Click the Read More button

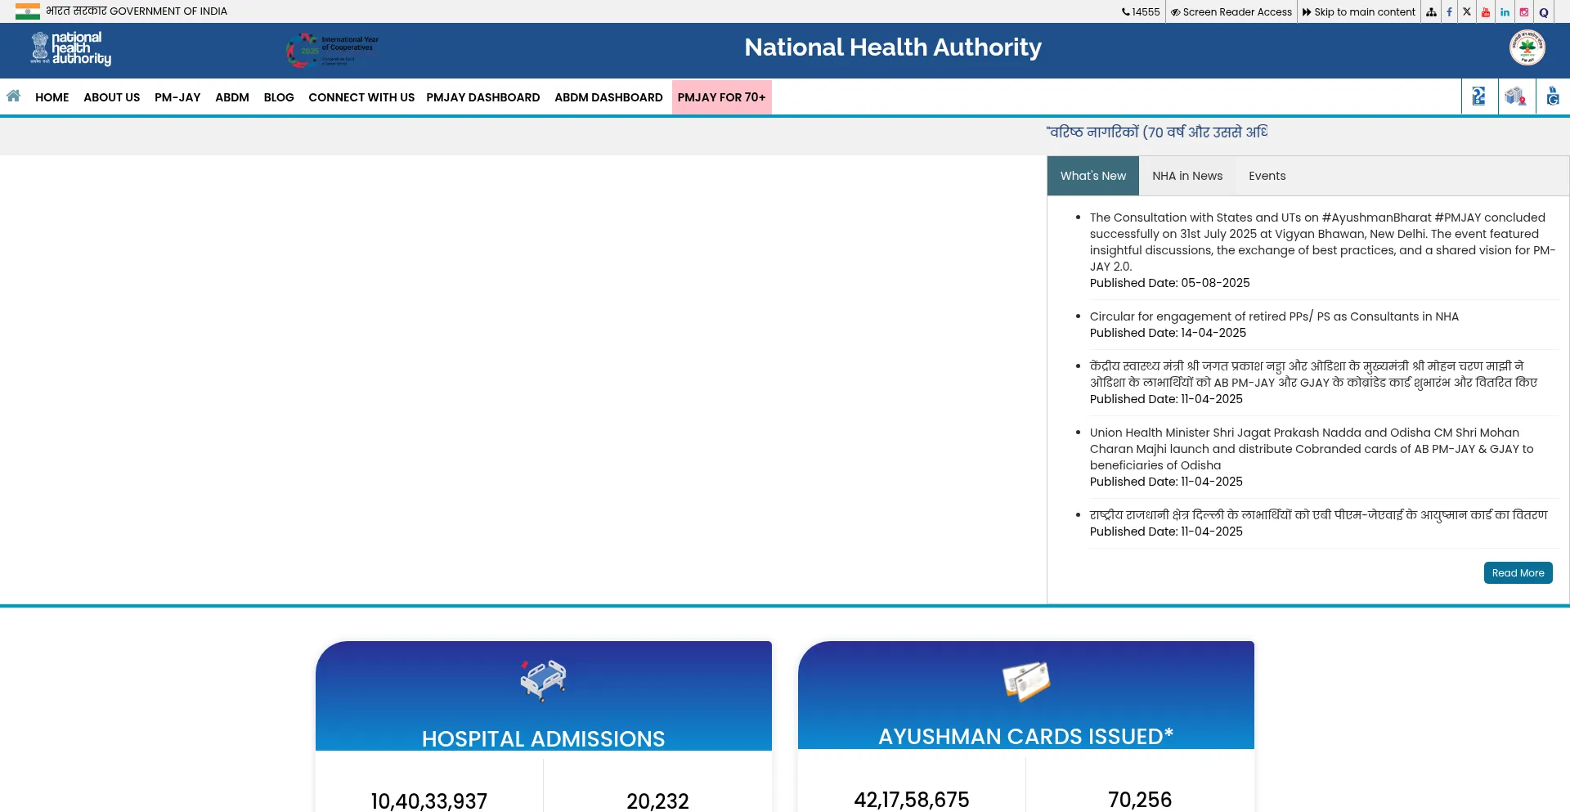point(1518,573)
